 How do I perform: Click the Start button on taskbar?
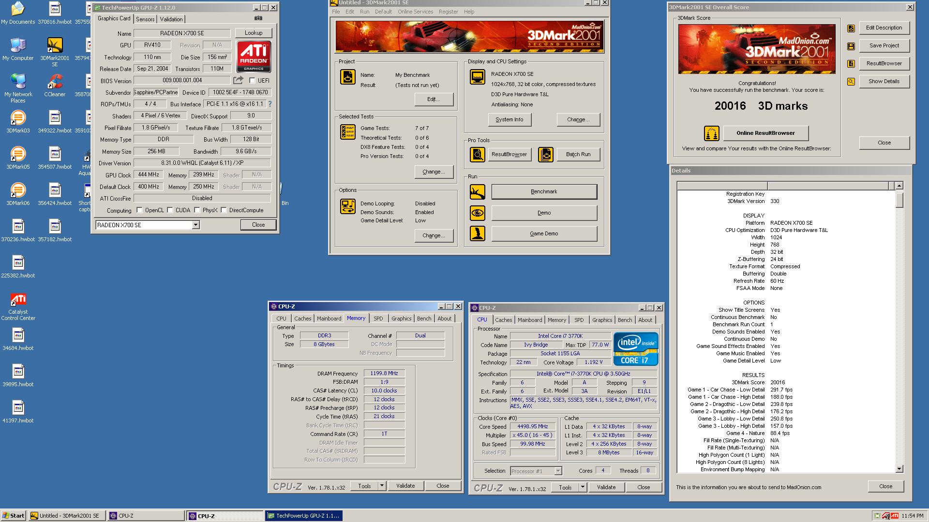click(x=14, y=516)
